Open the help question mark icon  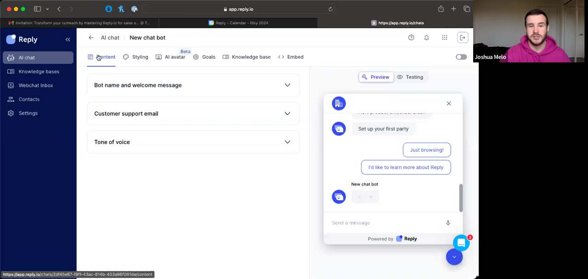pyautogui.click(x=411, y=38)
